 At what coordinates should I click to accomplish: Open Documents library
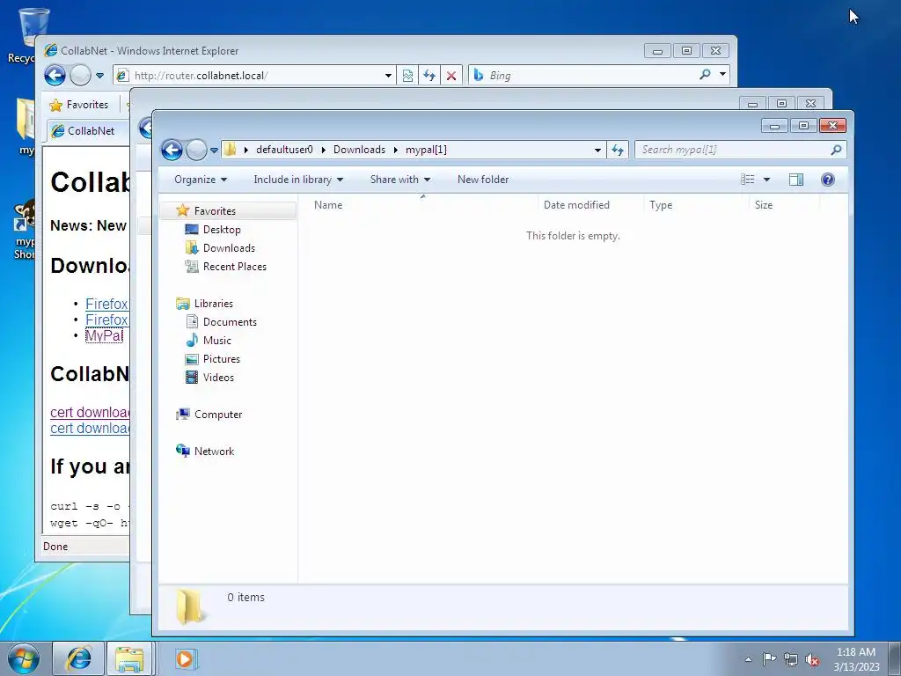point(230,322)
